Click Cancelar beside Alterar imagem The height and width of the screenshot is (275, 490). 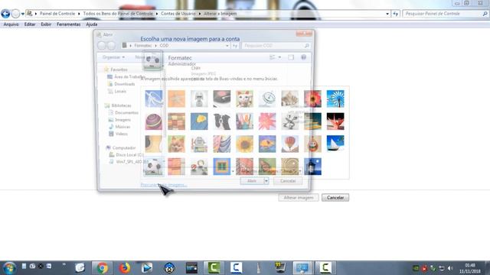(x=335, y=198)
